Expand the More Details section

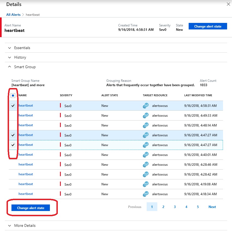coord(25,225)
